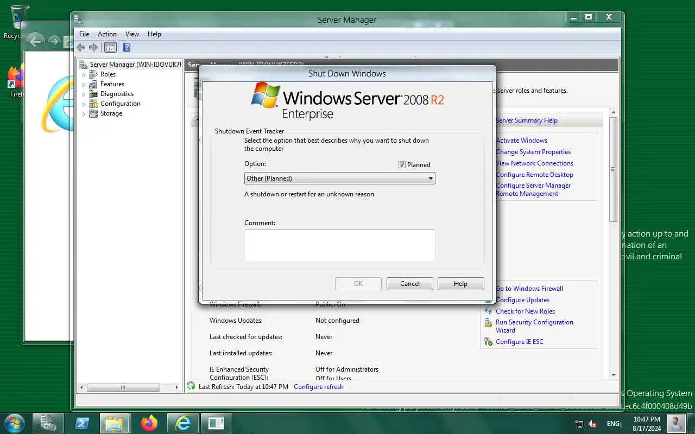Select the Features icon in the tree
This screenshot has width=695, height=434.
click(94, 84)
